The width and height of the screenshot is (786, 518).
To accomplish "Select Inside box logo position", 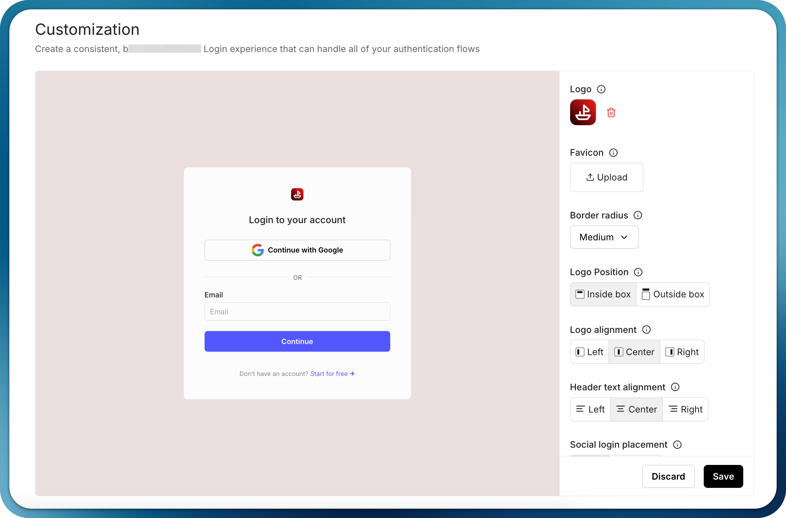I will pos(603,295).
